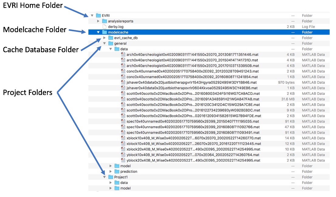Click MATLAB icon of jshaver...W3DY1B846.mat
336x197 pixels.
point(123,82)
